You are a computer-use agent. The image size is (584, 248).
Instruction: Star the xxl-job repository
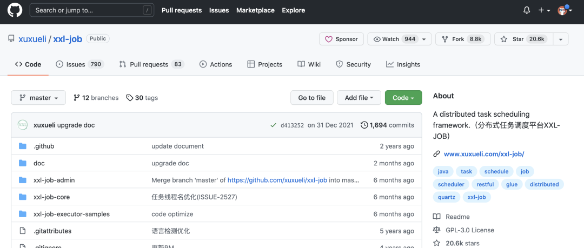pos(523,39)
